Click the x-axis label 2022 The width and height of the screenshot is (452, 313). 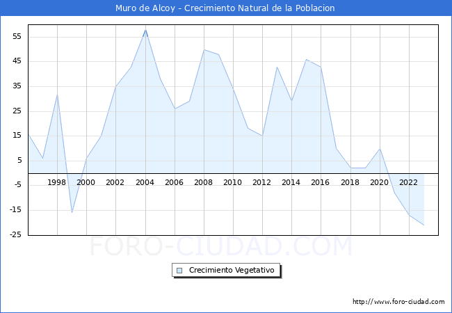click(x=408, y=182)
